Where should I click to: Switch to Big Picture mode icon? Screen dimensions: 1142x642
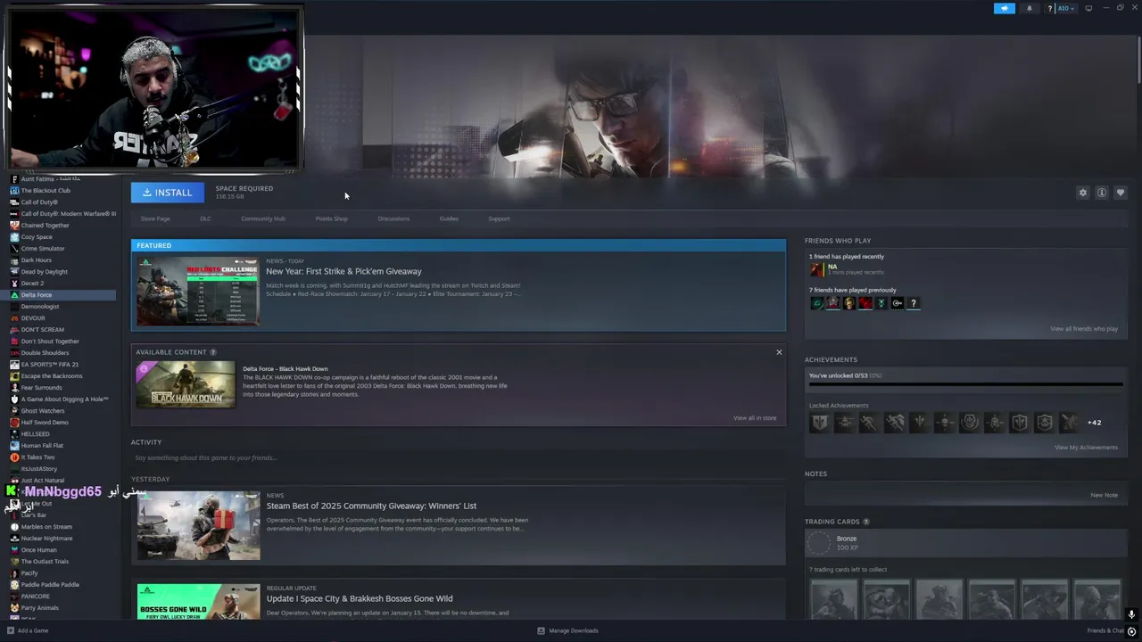(x=1088, y=8)
